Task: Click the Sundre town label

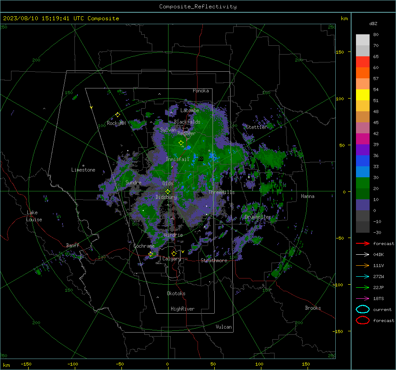Action: coord(133,183)
